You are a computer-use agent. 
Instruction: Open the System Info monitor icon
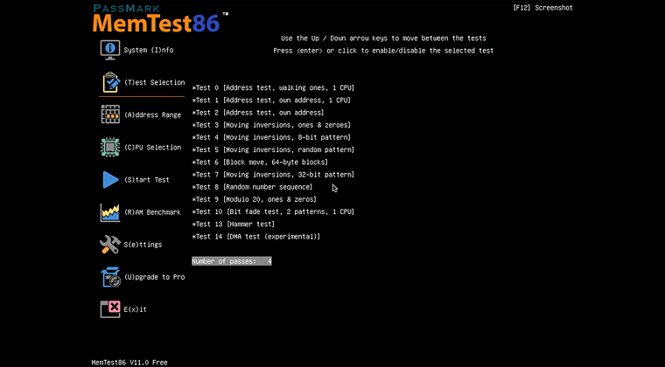click(110, 50)
